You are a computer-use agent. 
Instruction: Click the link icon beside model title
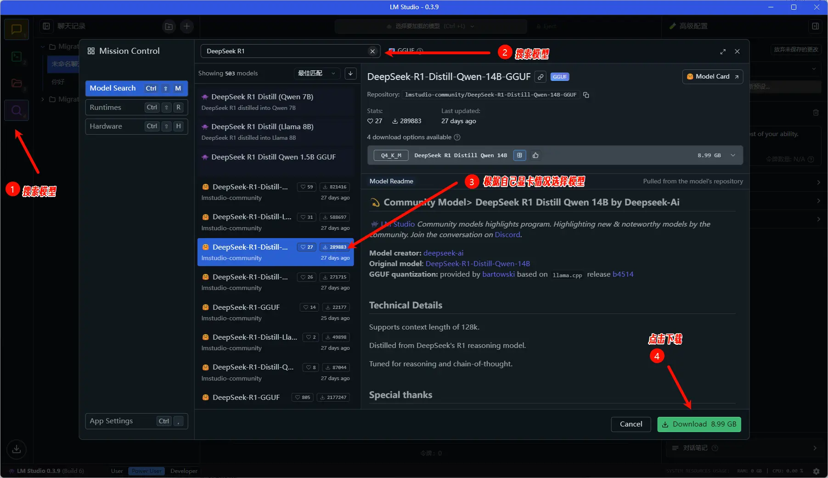pos(541,77)
